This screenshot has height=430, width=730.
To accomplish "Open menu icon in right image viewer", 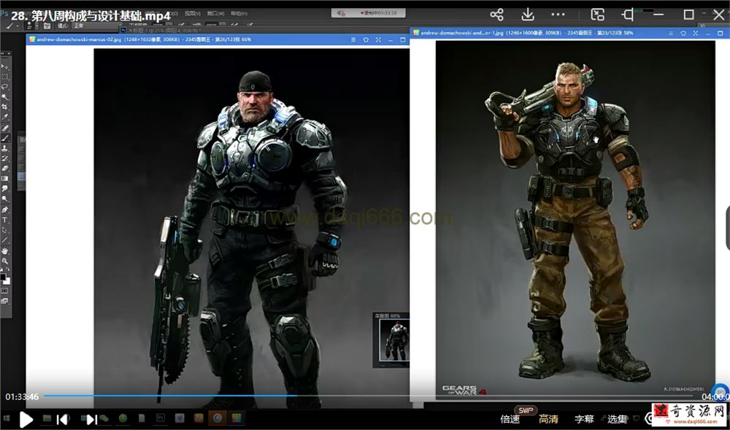I will tap(671, 34).
